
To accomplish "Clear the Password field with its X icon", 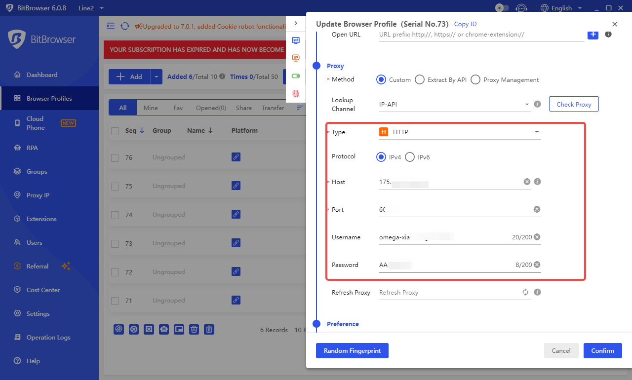I will pyautogui.click(x=537, y=265).
